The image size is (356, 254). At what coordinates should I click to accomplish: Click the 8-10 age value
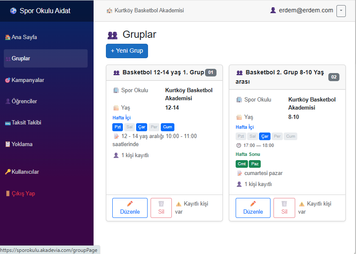pyautogui.click(x=293, y=117)
